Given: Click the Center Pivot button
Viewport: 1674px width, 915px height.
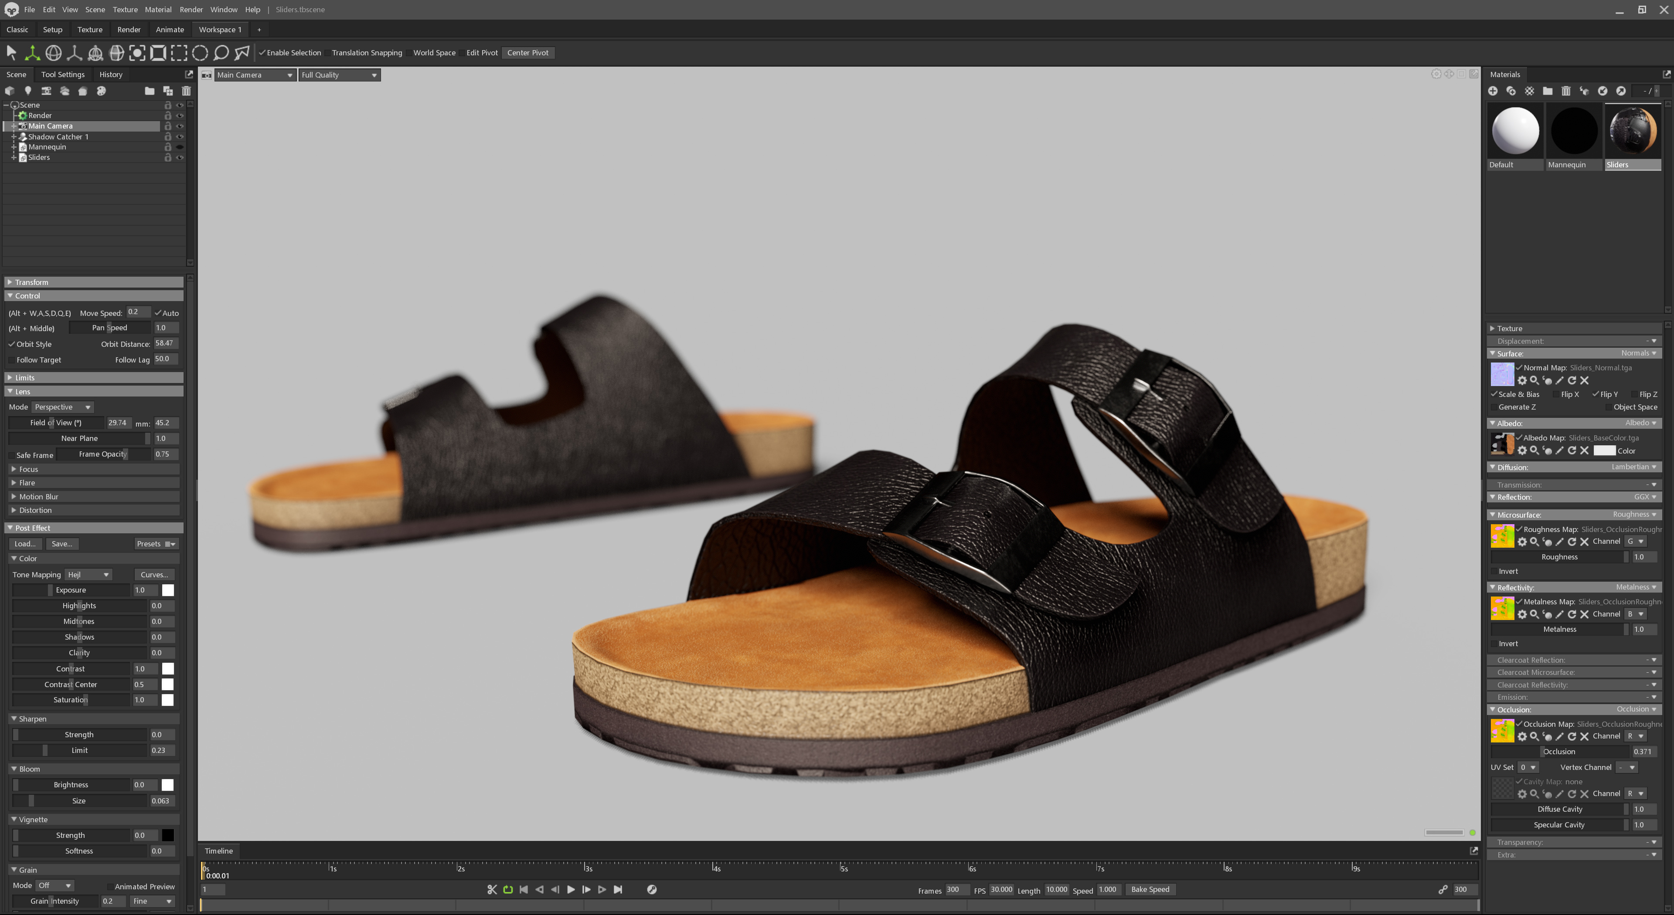Looking at the screenshot, I should tap(527, 53).
